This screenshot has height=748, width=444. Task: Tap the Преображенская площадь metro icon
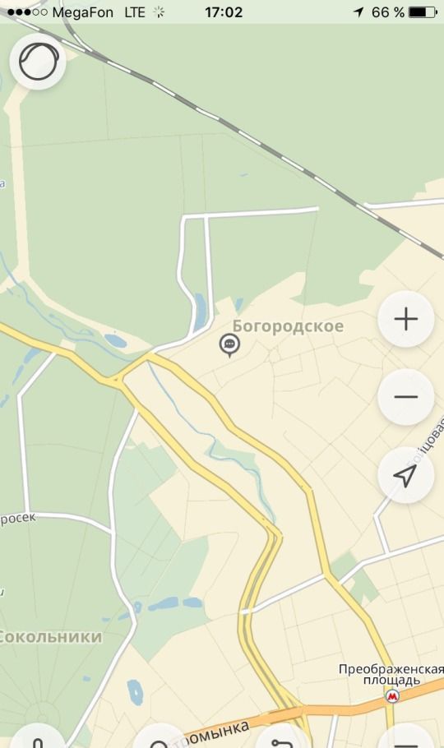coord(392,696)
